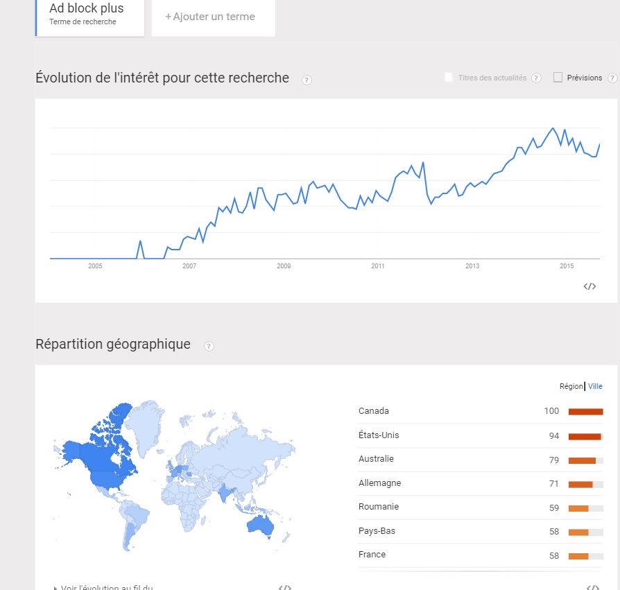
Task: Tick the 'Prévisions' checkbox
Action: (x=558, y=78)
